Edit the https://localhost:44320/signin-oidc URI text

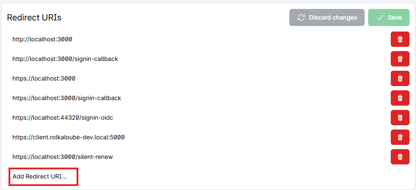pyautogui.click(x=62, y=118)
